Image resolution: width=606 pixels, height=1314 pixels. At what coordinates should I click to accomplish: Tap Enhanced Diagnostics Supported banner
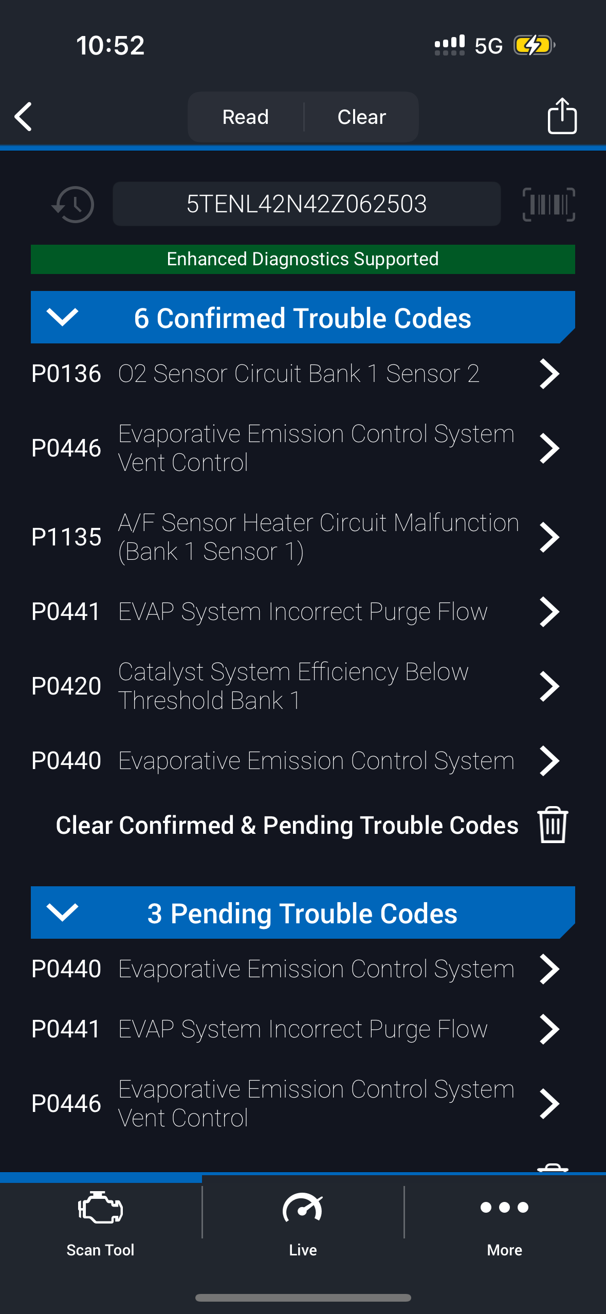point(303,259)
